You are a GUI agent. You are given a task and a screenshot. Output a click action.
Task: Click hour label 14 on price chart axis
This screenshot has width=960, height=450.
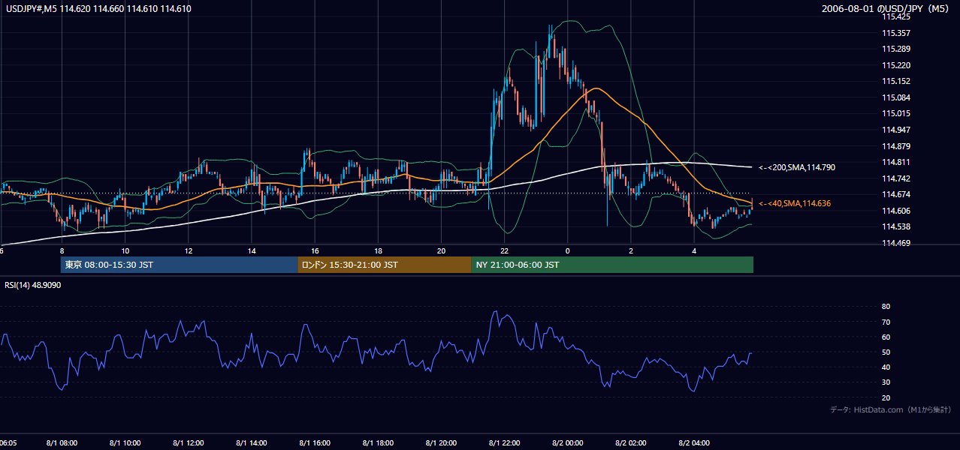(252, 250)
